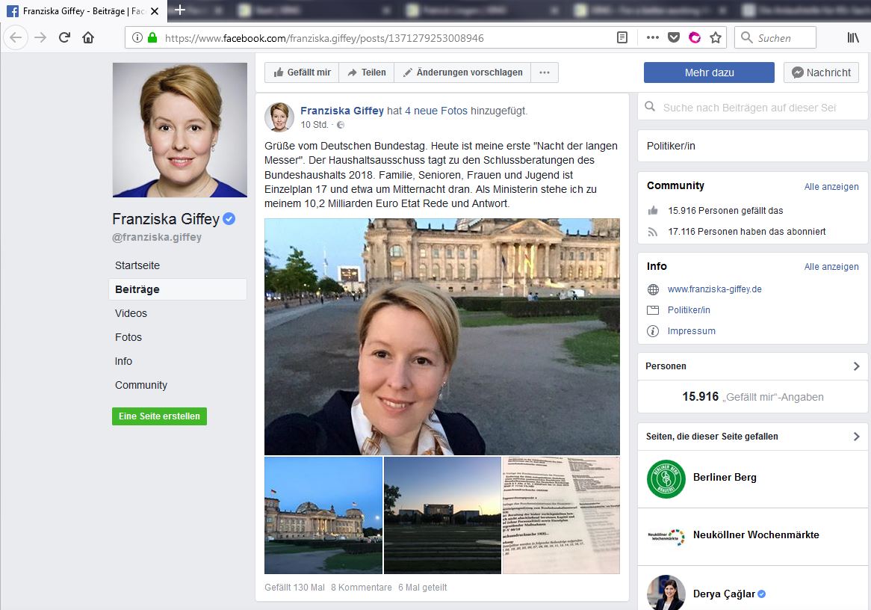Go back with the browser back arrow
The width and height of the screenshot is (871, 610).
point(16,38)
